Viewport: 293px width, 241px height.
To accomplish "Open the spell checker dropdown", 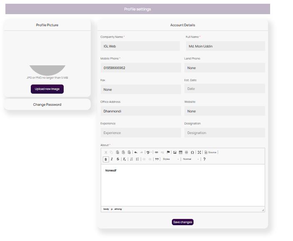I will [149, 152].
